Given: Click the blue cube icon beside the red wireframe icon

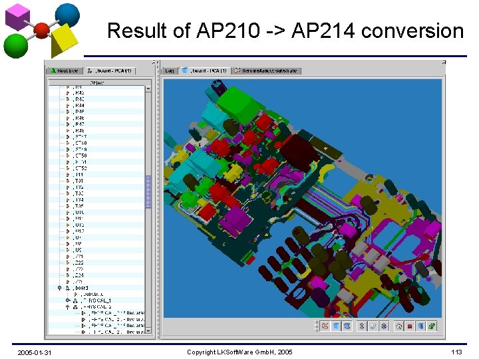Looking at the screenshot, I should pyautogui.click(x=336, y=326).
